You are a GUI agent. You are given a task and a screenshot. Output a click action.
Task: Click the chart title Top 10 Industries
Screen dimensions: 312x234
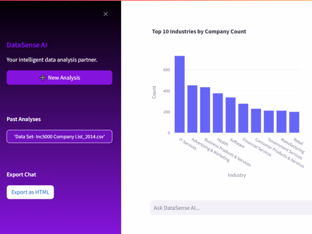[x=199, y=31]
